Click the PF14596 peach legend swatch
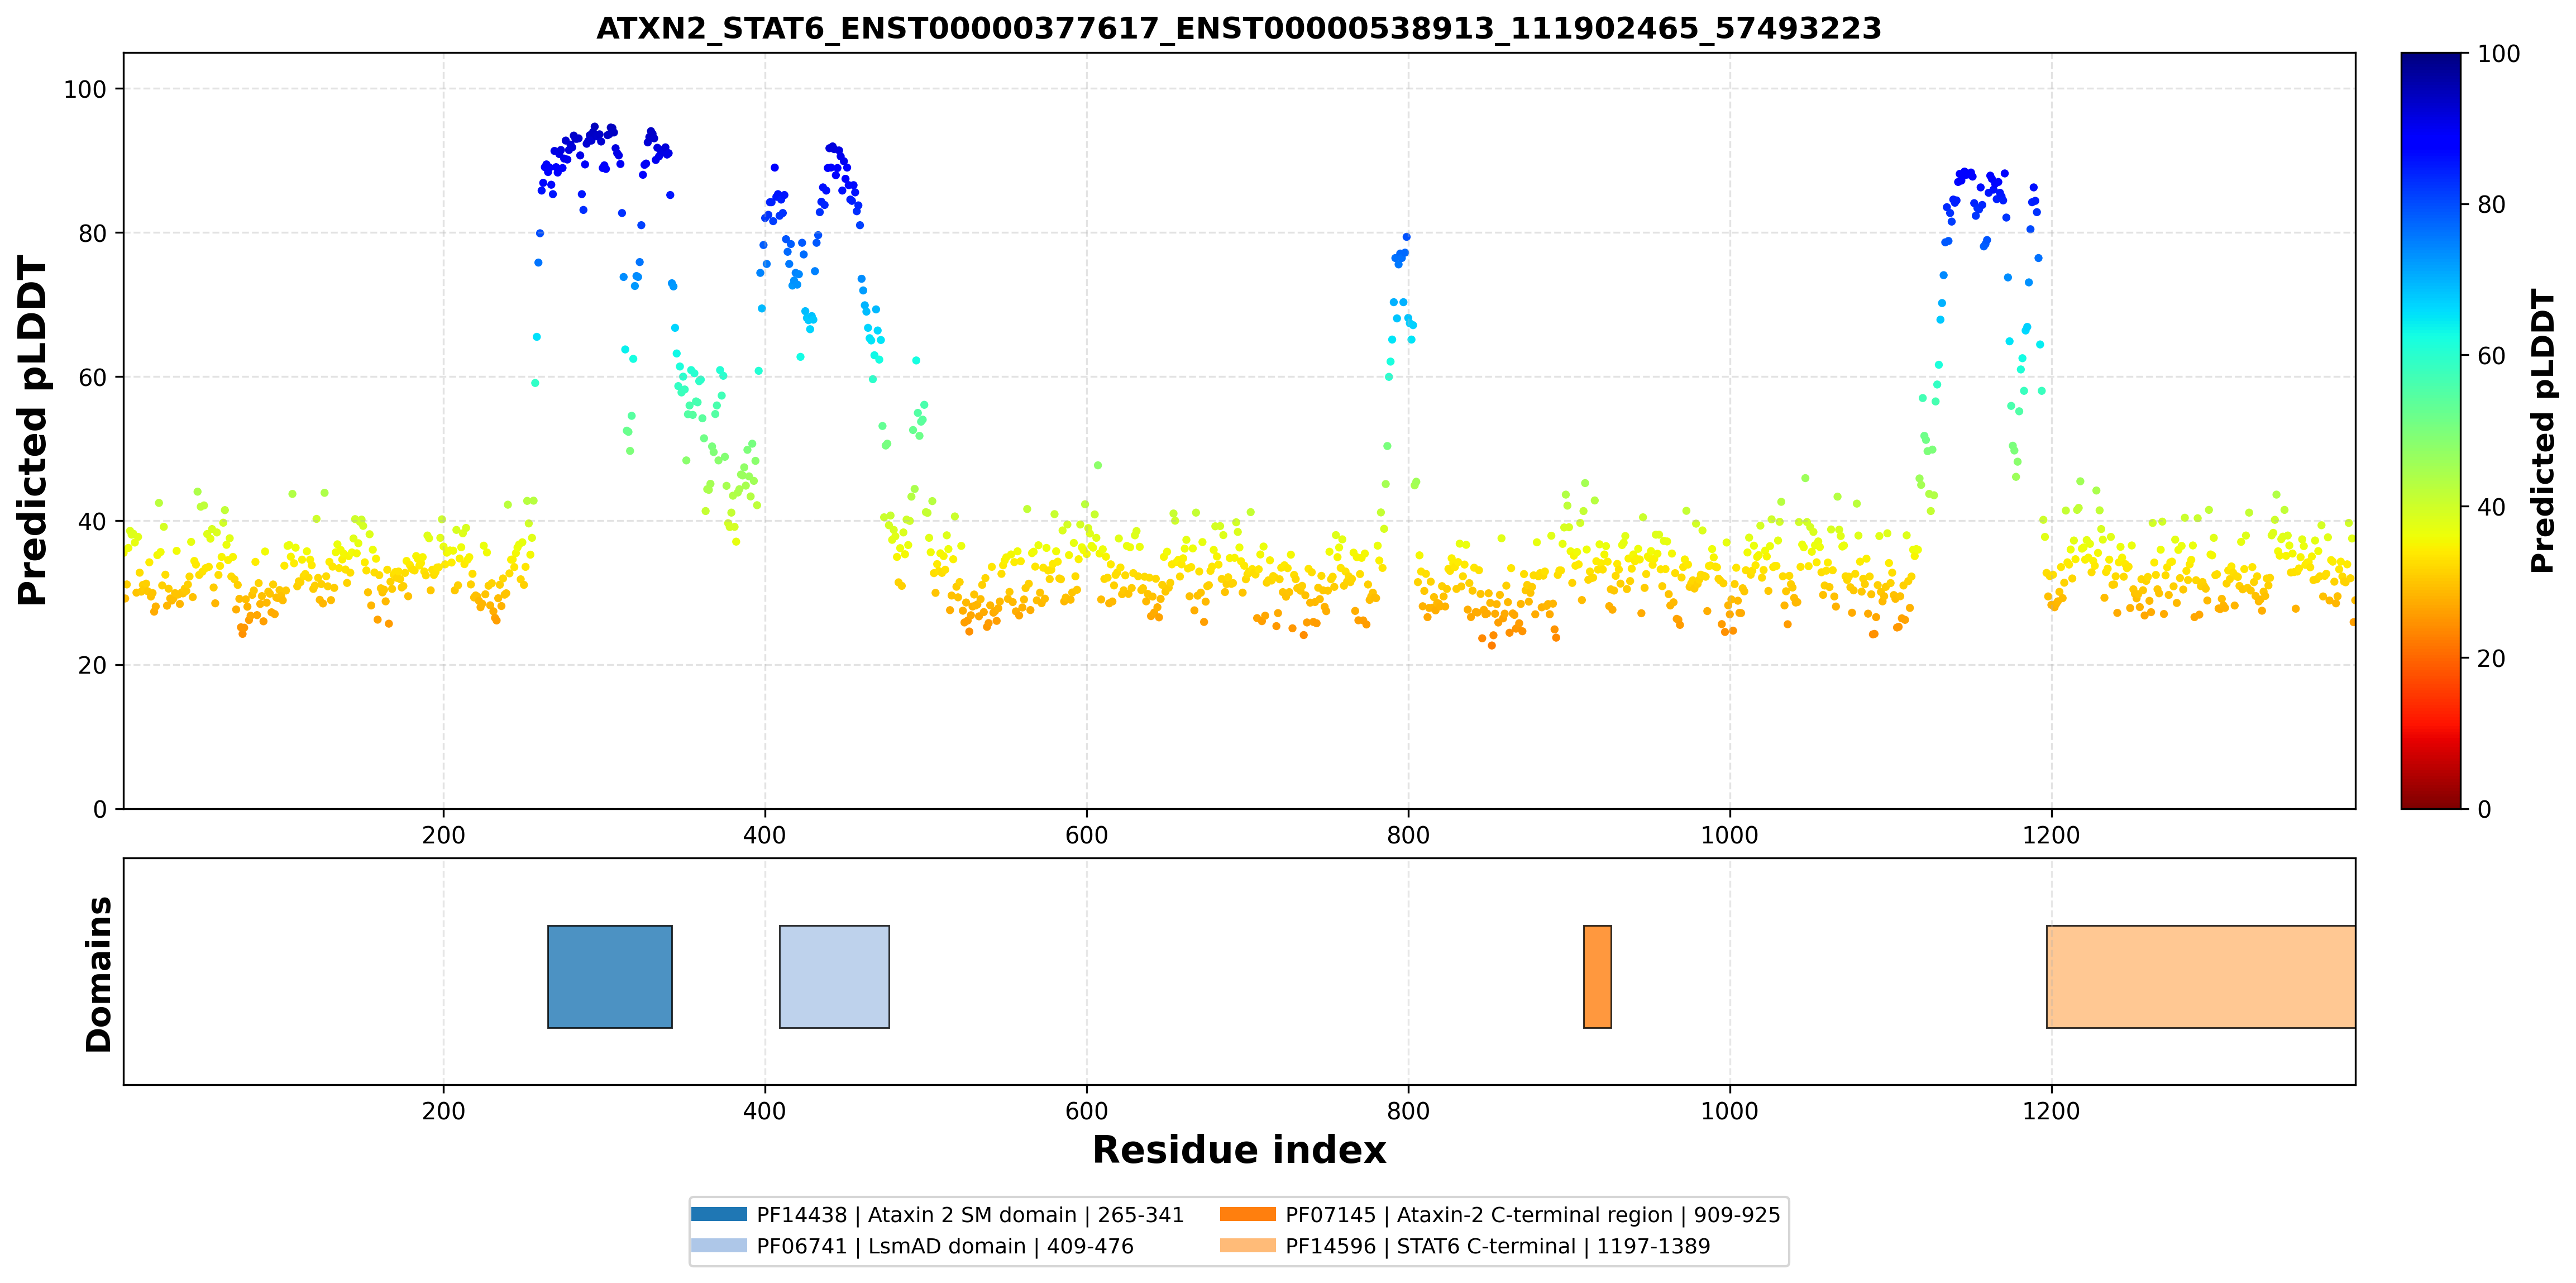Viewport: 2576px width, 1283px height. coord(1247,1245)
